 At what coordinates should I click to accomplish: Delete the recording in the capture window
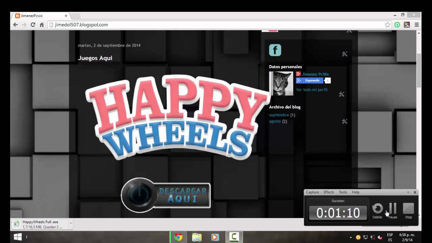coord(377,211)
